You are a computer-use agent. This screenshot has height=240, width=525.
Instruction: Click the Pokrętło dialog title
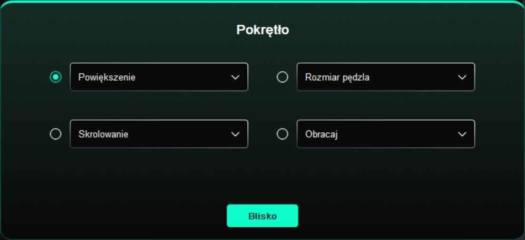tap(262, 30)
